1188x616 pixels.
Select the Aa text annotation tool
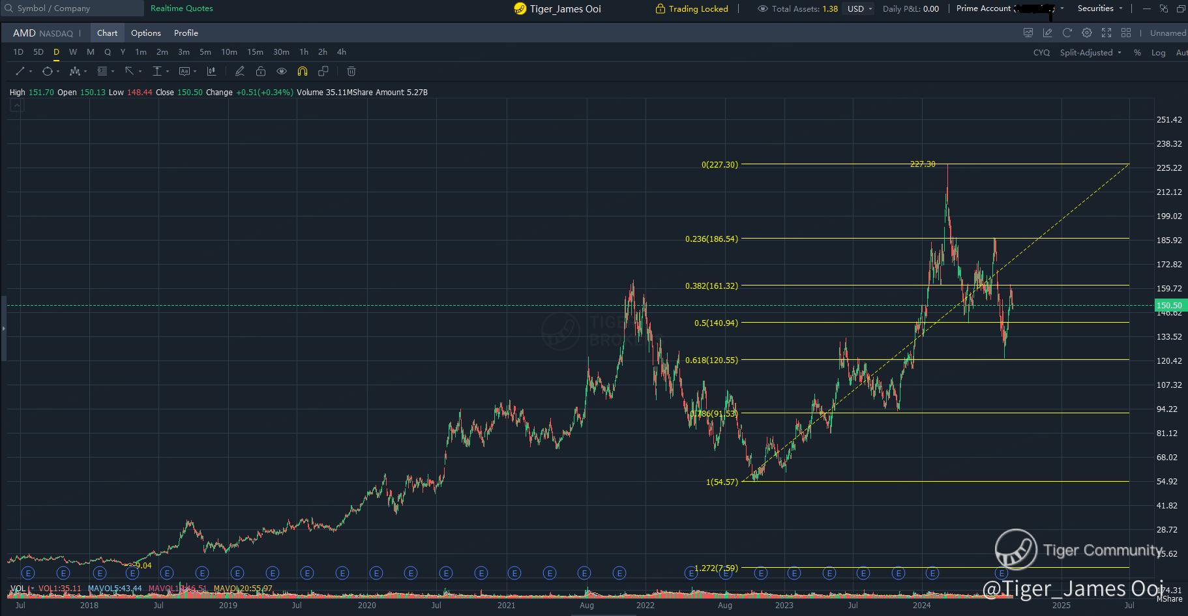(185, 71)
